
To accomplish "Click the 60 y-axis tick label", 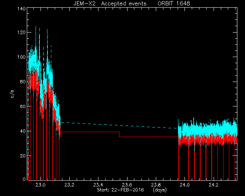I will click(x=23, y=106).
